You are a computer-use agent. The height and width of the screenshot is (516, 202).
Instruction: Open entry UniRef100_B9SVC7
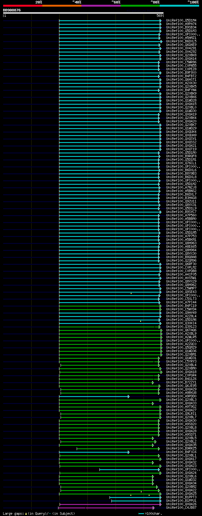coord(181,212)
